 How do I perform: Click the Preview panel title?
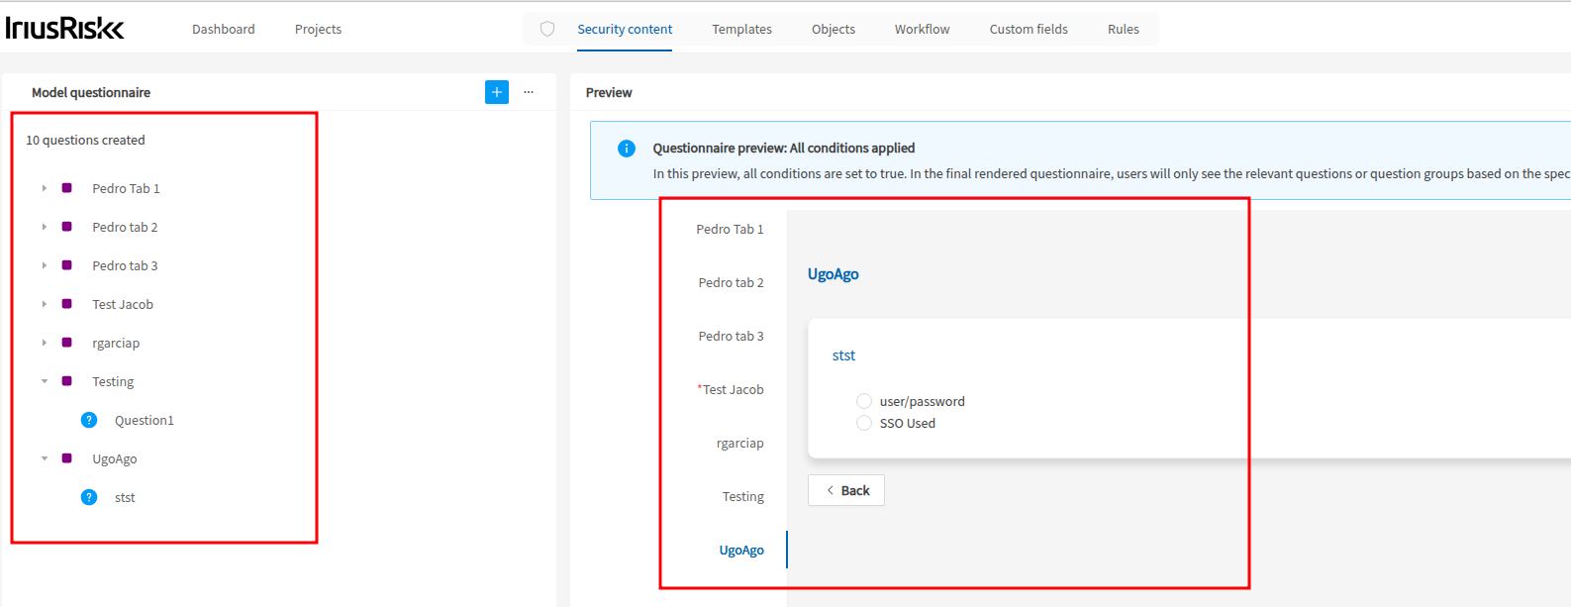609,92
